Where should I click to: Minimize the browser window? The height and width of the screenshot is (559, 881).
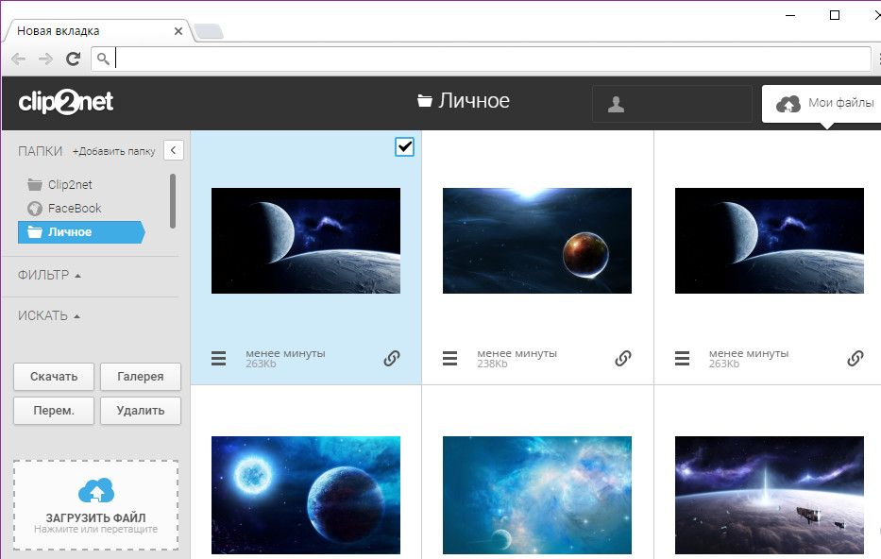790,15
